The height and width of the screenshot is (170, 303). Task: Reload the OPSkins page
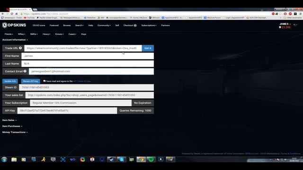click(12, 14)
